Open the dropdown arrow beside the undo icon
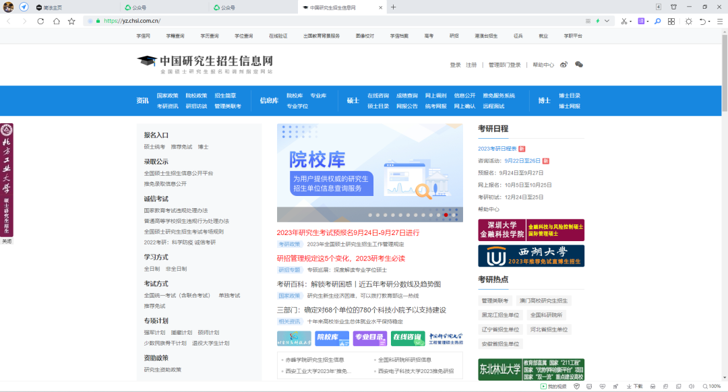The image size is (728, 392). pyautogui.click(x=709, y=22)
